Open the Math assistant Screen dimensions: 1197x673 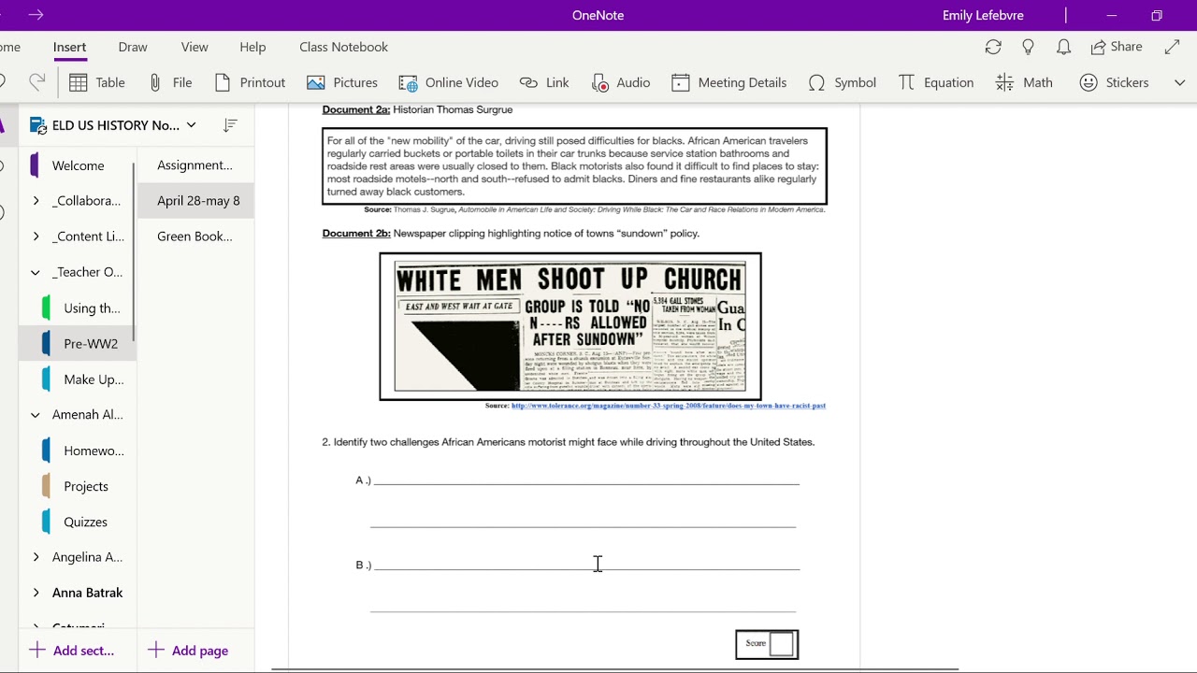tap(1024, 82)
